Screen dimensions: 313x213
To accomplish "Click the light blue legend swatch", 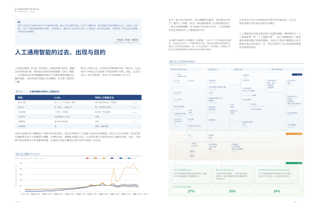I will point(129,158).
